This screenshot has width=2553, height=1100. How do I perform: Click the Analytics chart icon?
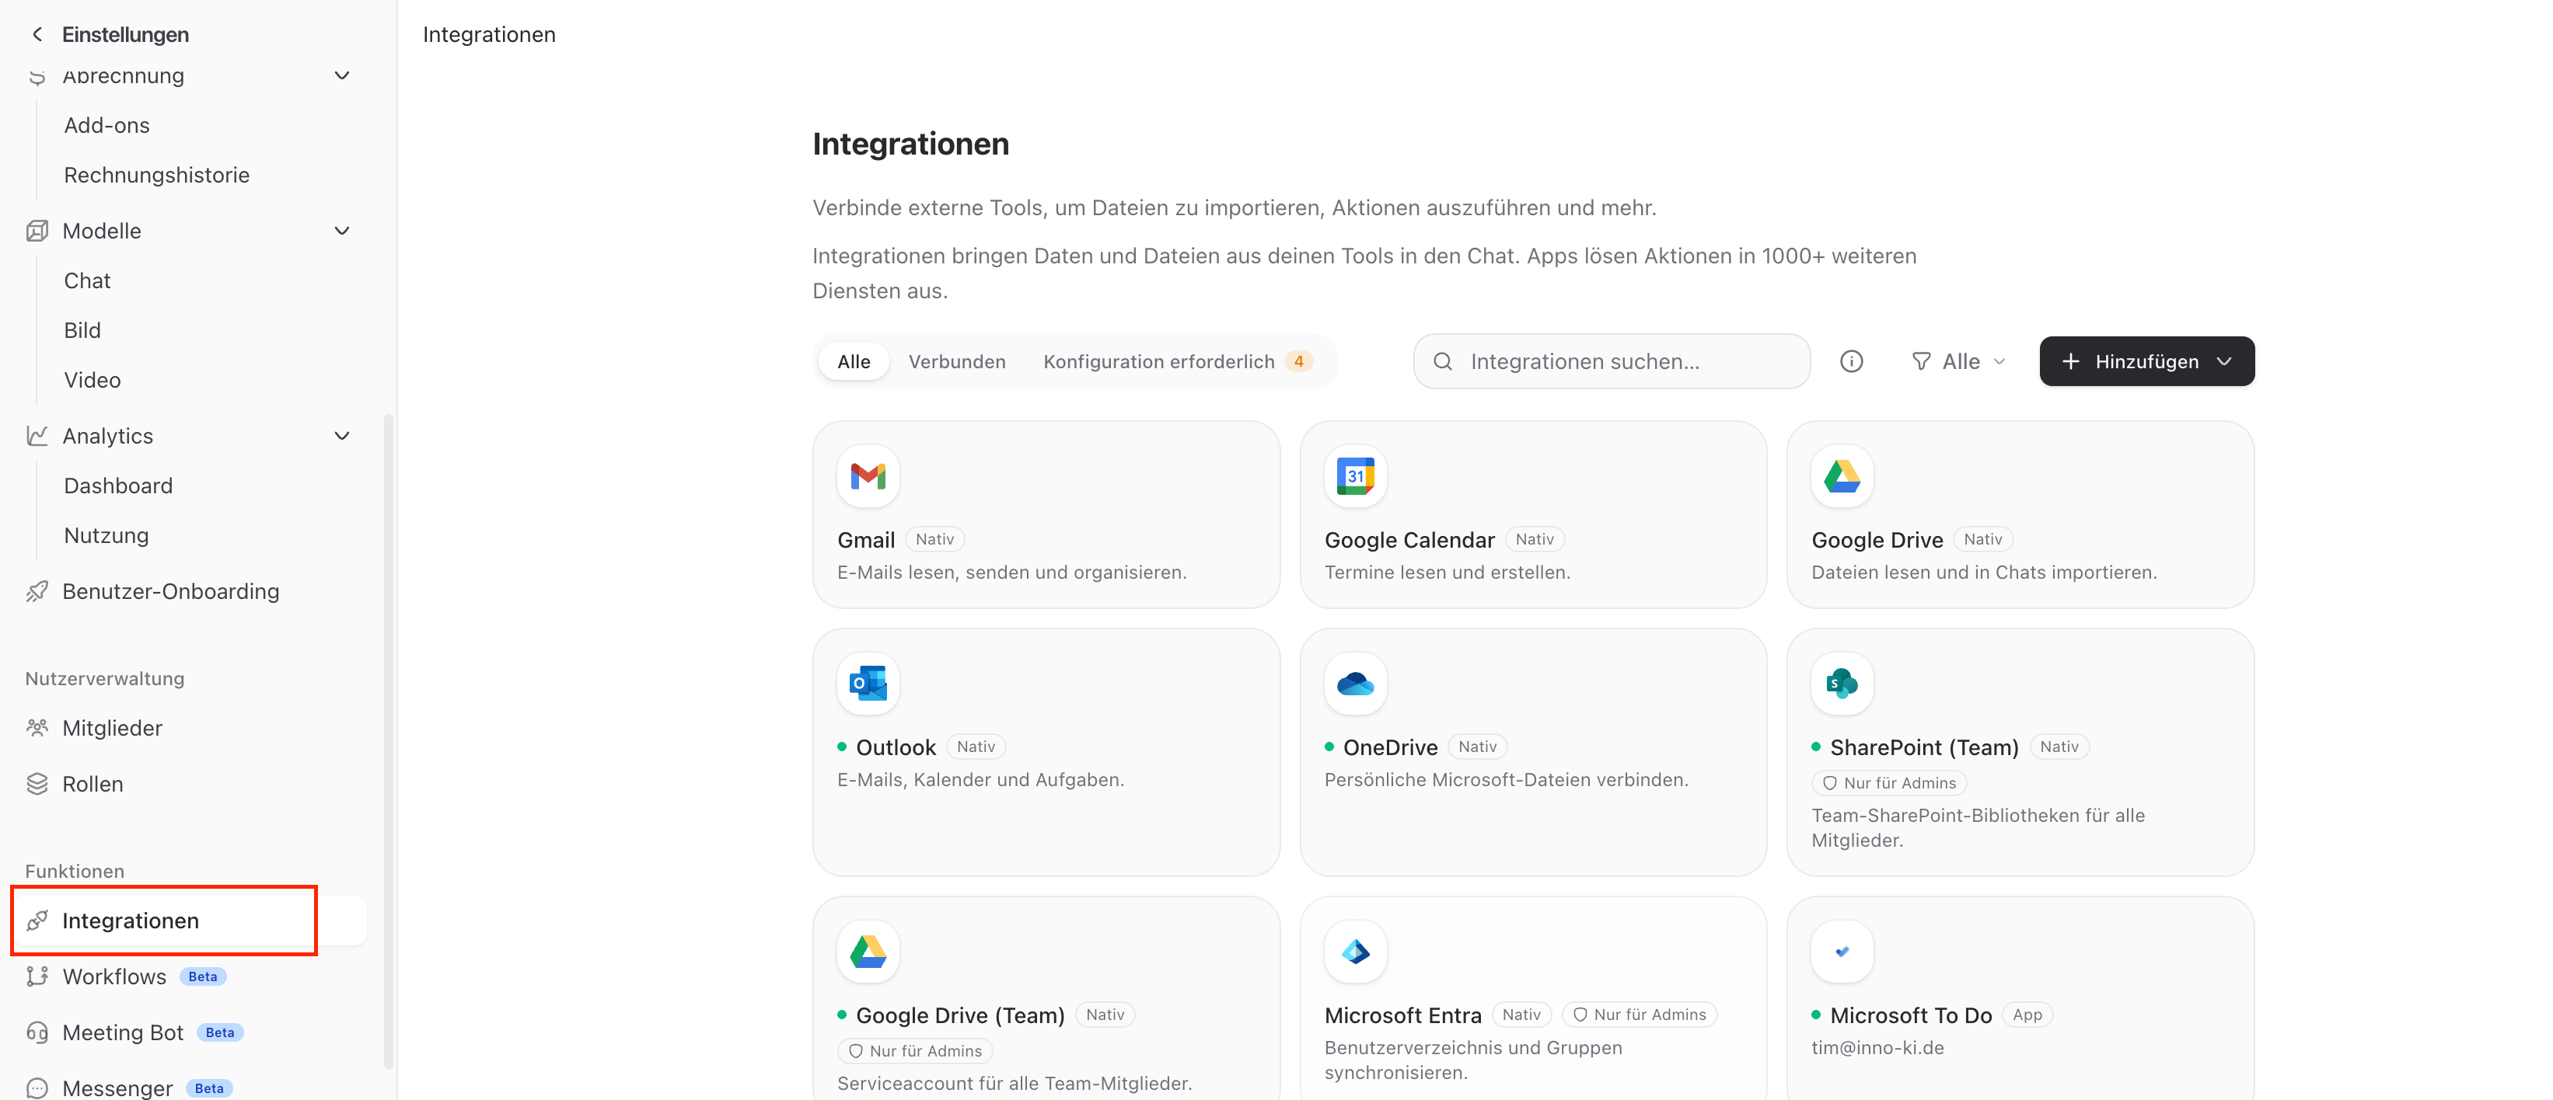[x=37, y=436]
